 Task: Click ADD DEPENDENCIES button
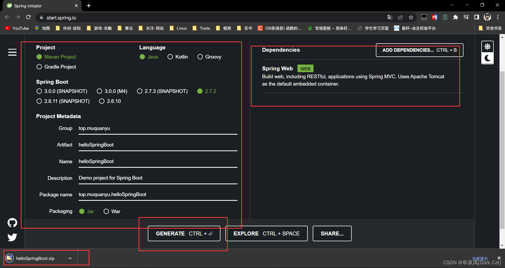tap(420, 50)
